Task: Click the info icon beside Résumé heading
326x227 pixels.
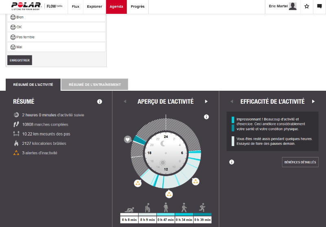Action: pyautogui.click(x=99, y=102)
